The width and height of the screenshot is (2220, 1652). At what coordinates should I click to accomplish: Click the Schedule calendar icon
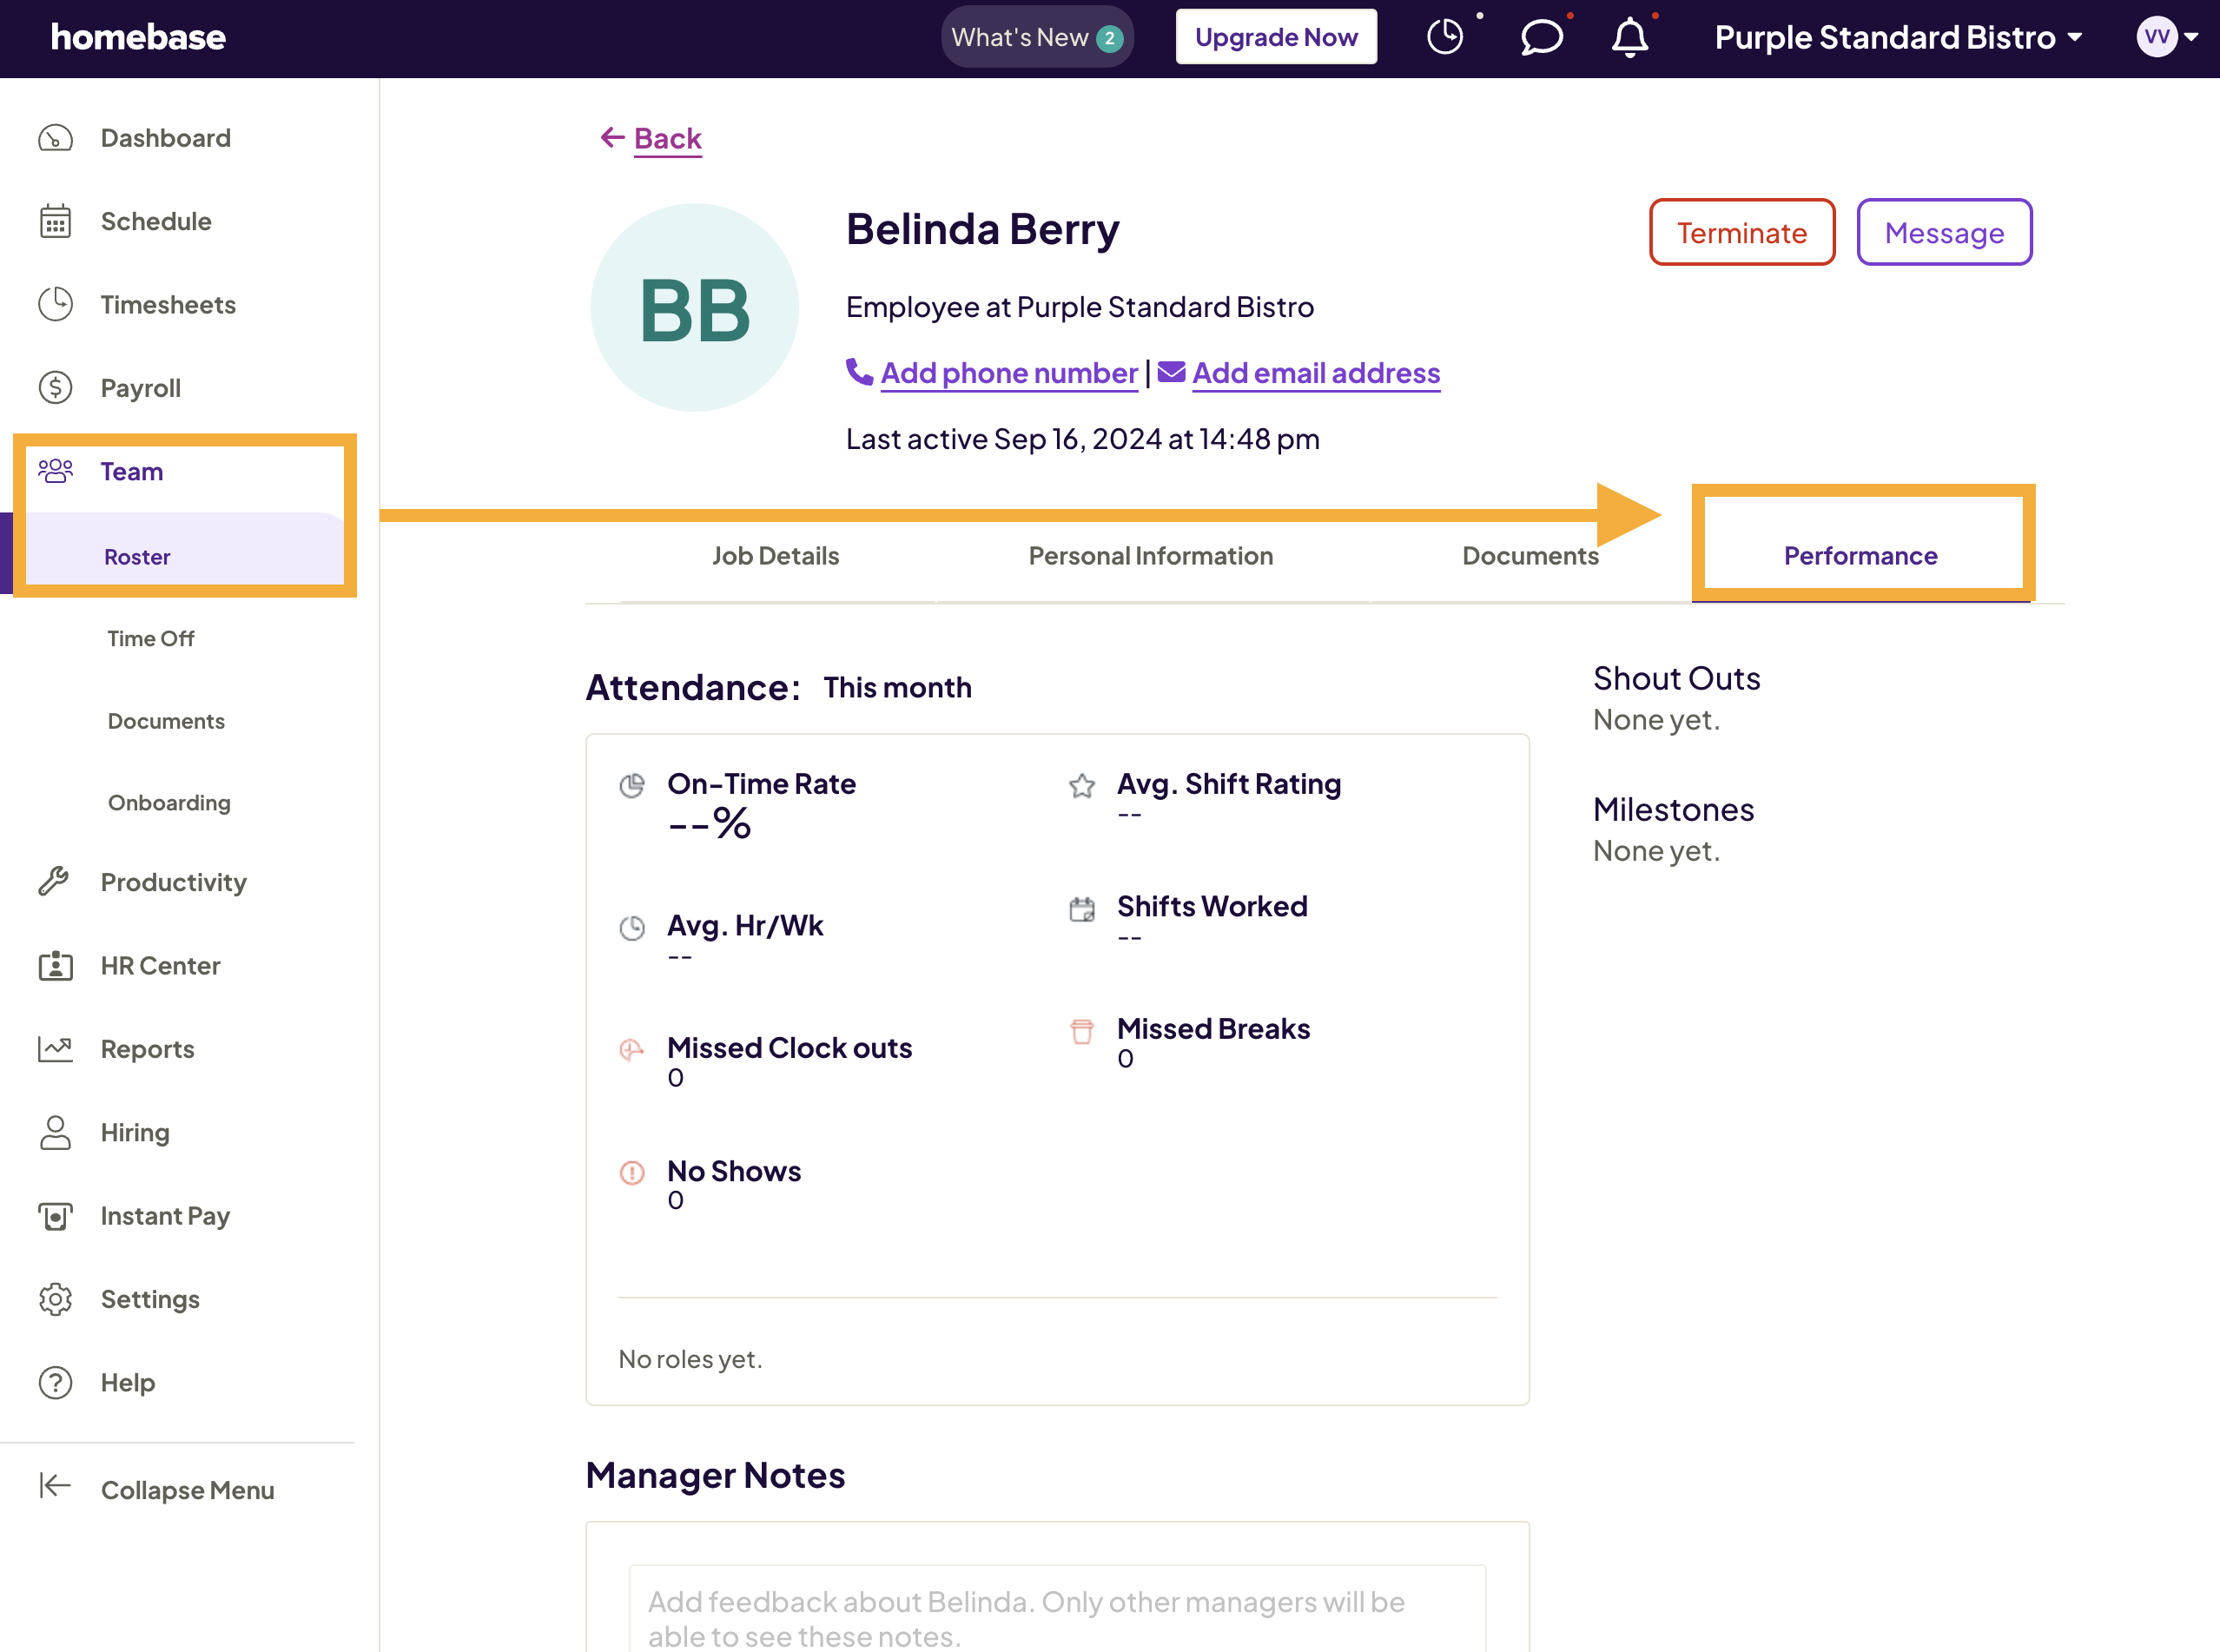click(x=56, y=221)
